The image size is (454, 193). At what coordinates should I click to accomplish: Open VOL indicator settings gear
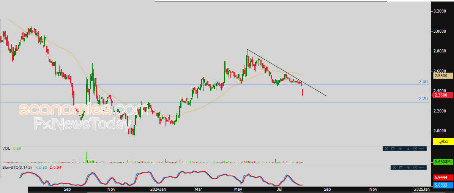[415, 149]
